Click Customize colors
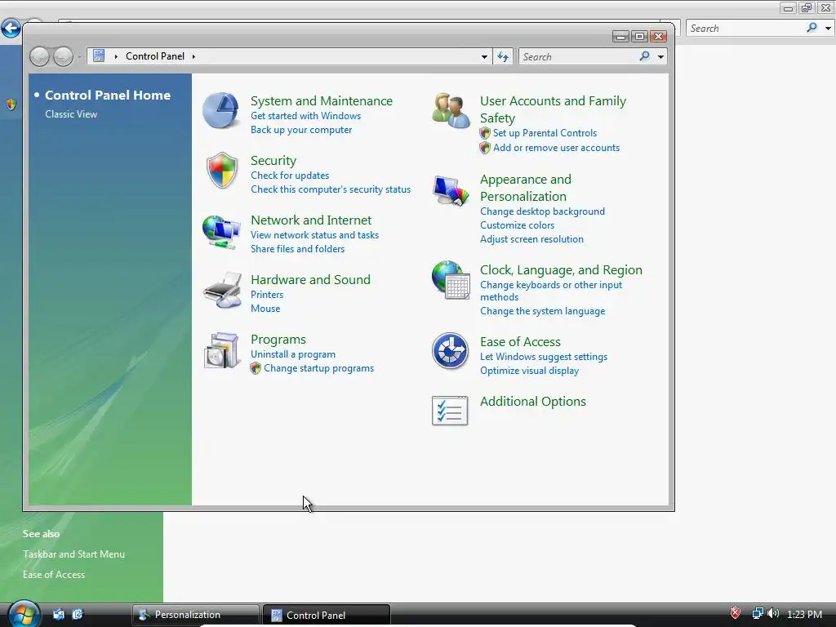 pyautogui.click(x=517, y=225)
